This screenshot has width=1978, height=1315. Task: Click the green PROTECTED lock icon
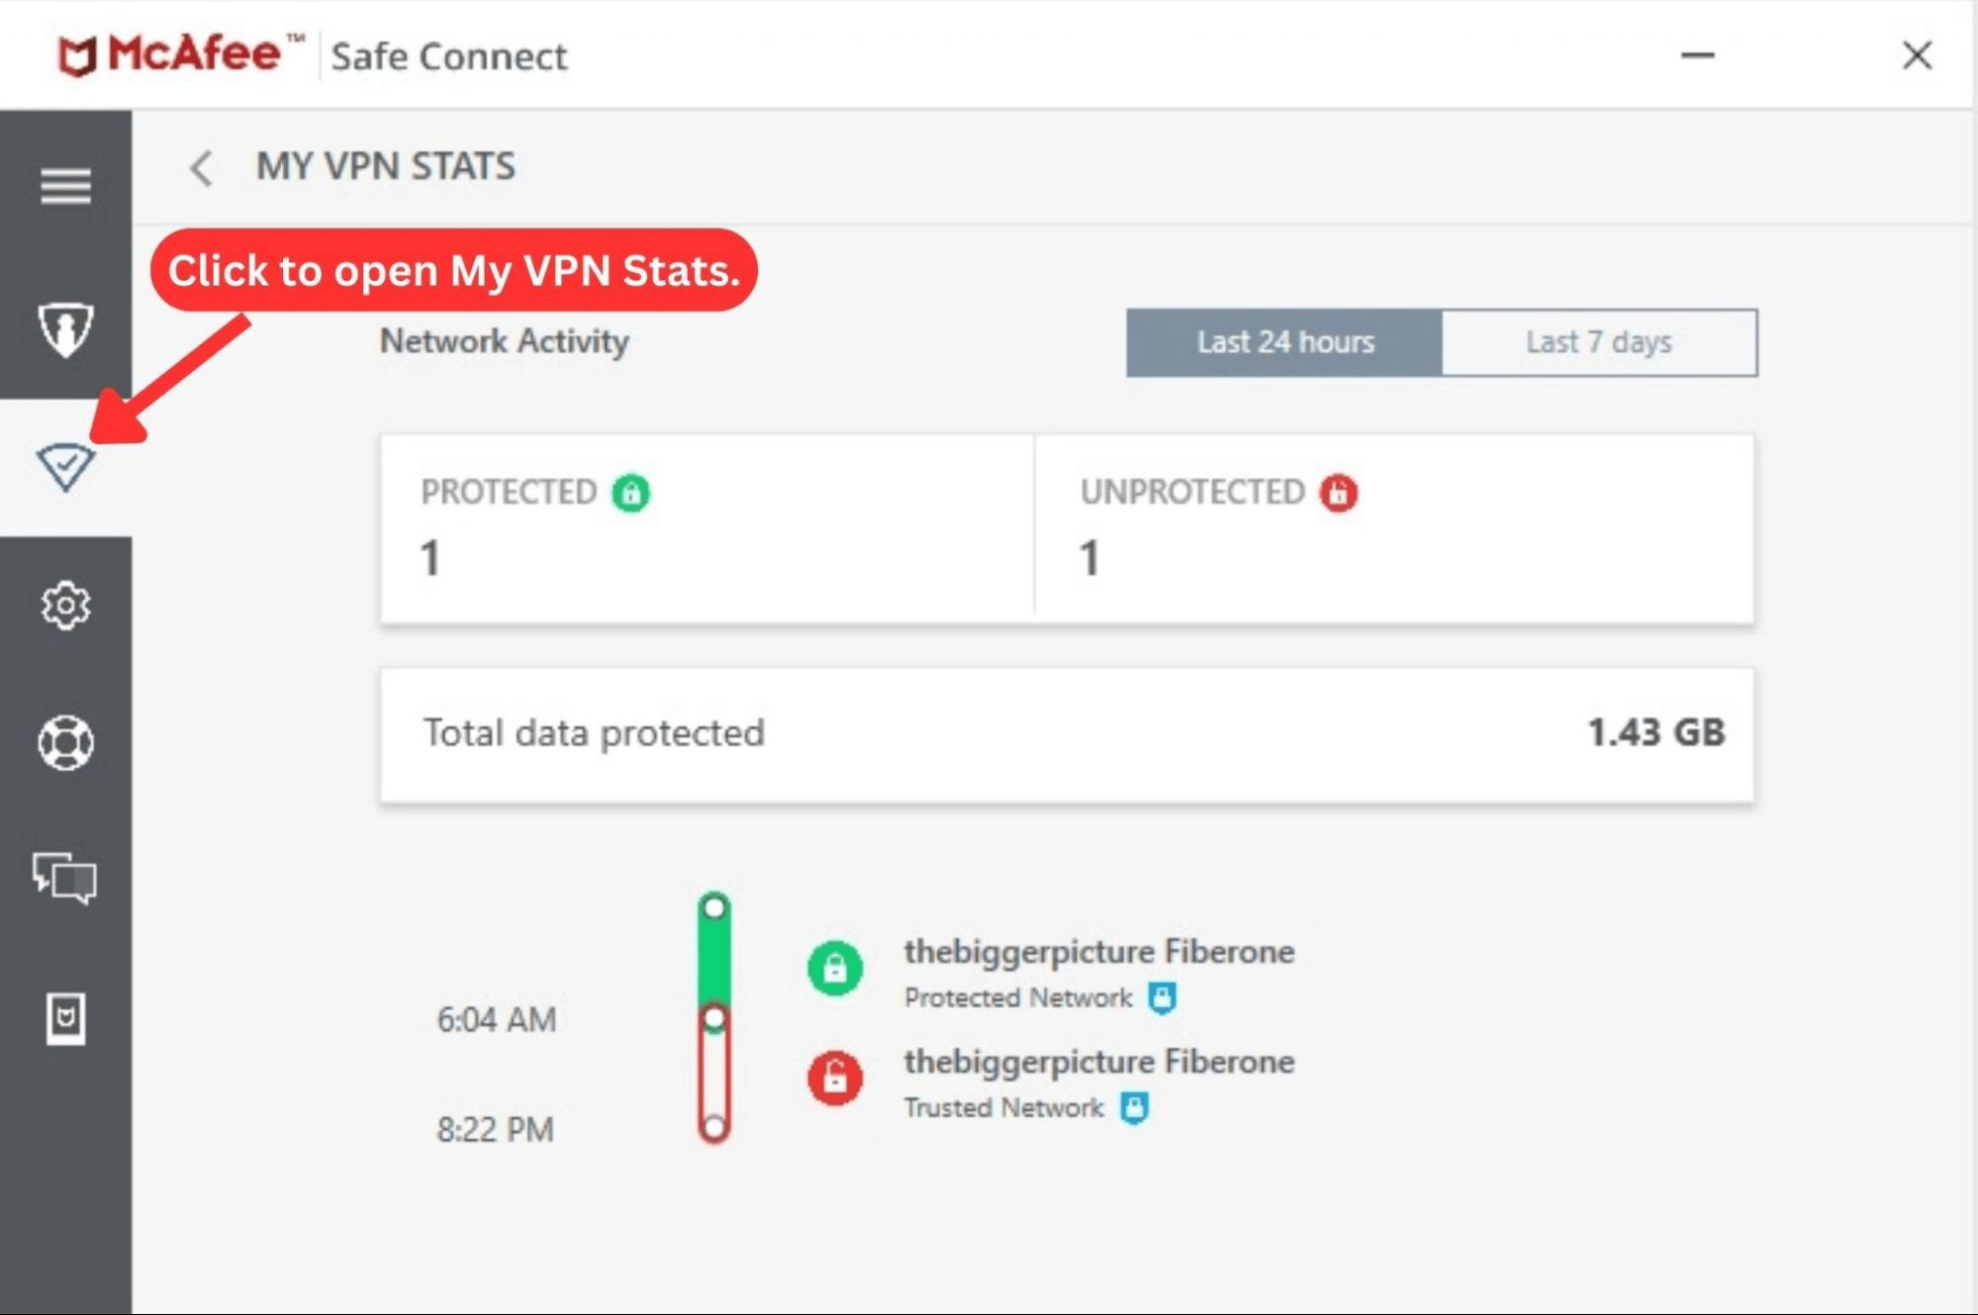point(630,492)
